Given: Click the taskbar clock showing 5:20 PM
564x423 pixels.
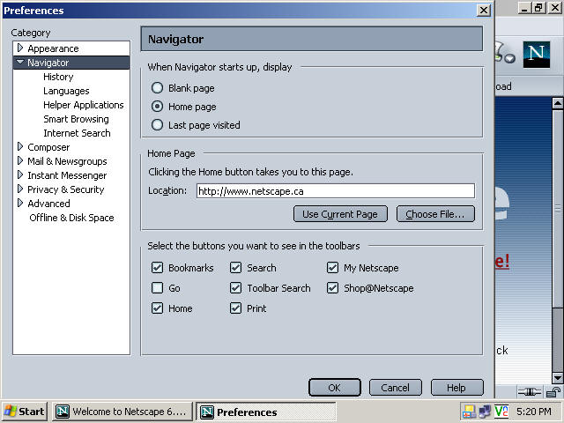Looking at the screenshot, I should (x=534, y=412).
